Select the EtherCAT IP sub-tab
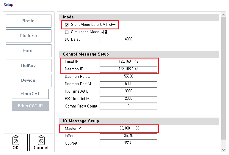This screenshot has width=229, height=155. point(30,106)
